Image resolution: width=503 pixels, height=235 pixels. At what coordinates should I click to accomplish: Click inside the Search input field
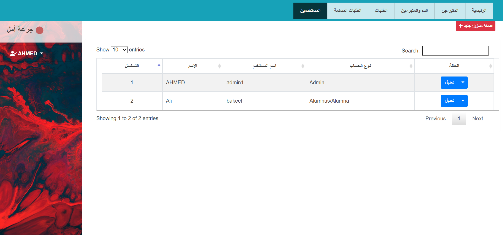[x=455, y=50]
